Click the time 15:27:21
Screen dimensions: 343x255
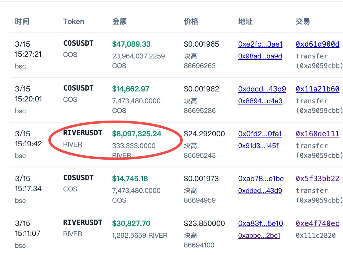(x=28, y=54)
